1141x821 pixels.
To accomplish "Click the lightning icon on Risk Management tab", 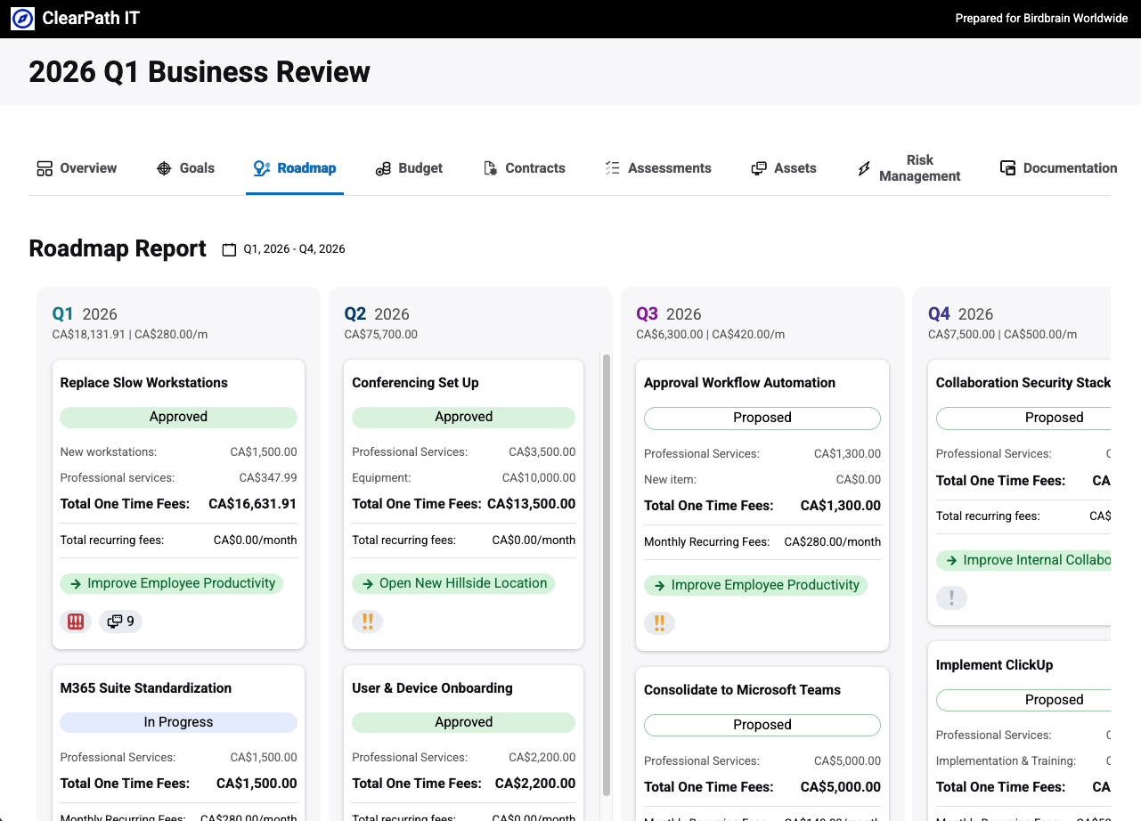I will coord(864,167).
